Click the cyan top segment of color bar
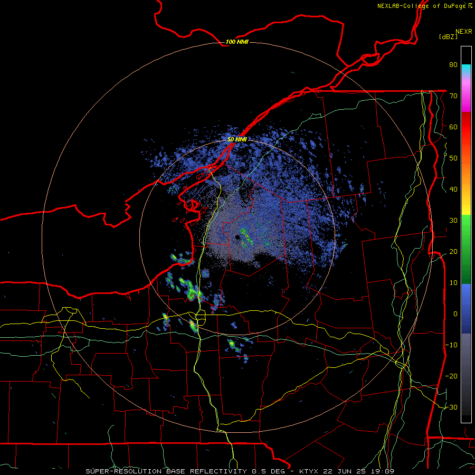The width and height of the screenshot is (475, 475). (x=466, y=70)
